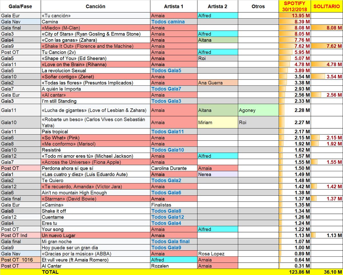Select the 'Artista 1' column header
The image size is (343, 275).
pyautogui.click(x=174, y=6)
